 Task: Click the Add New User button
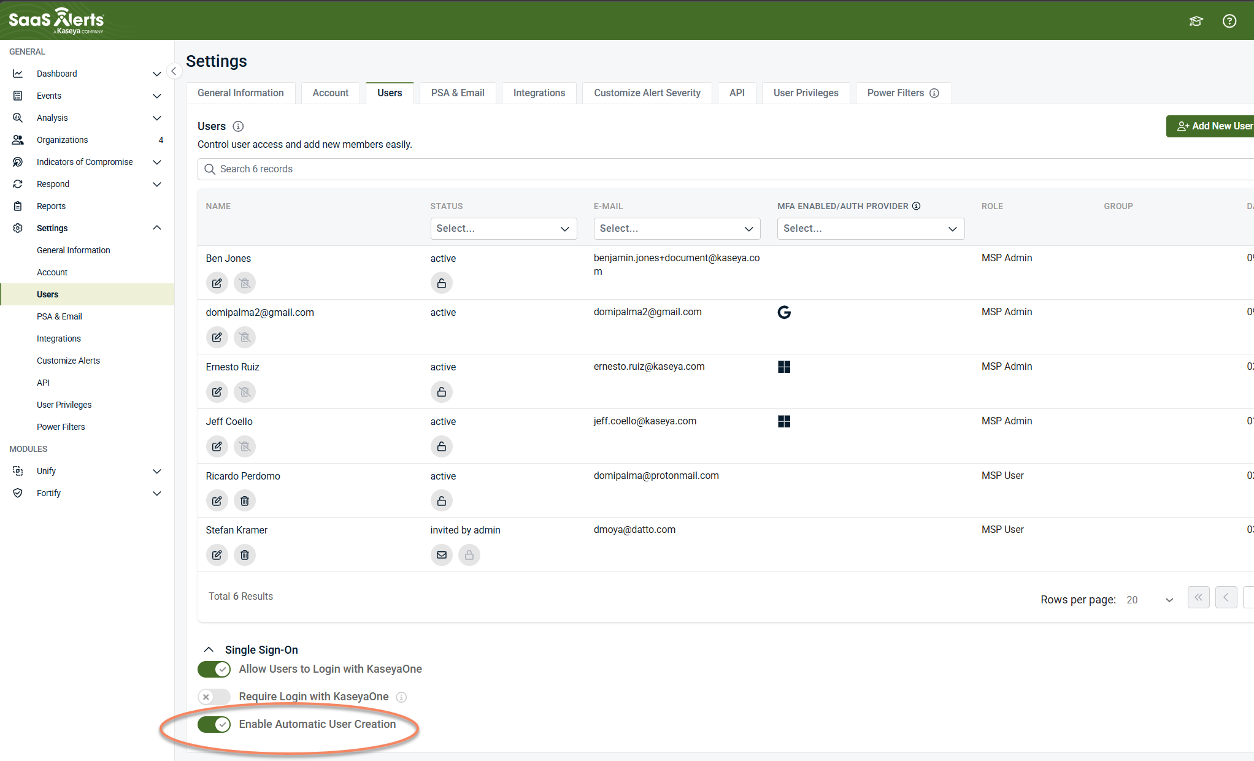coord(1211,126)
